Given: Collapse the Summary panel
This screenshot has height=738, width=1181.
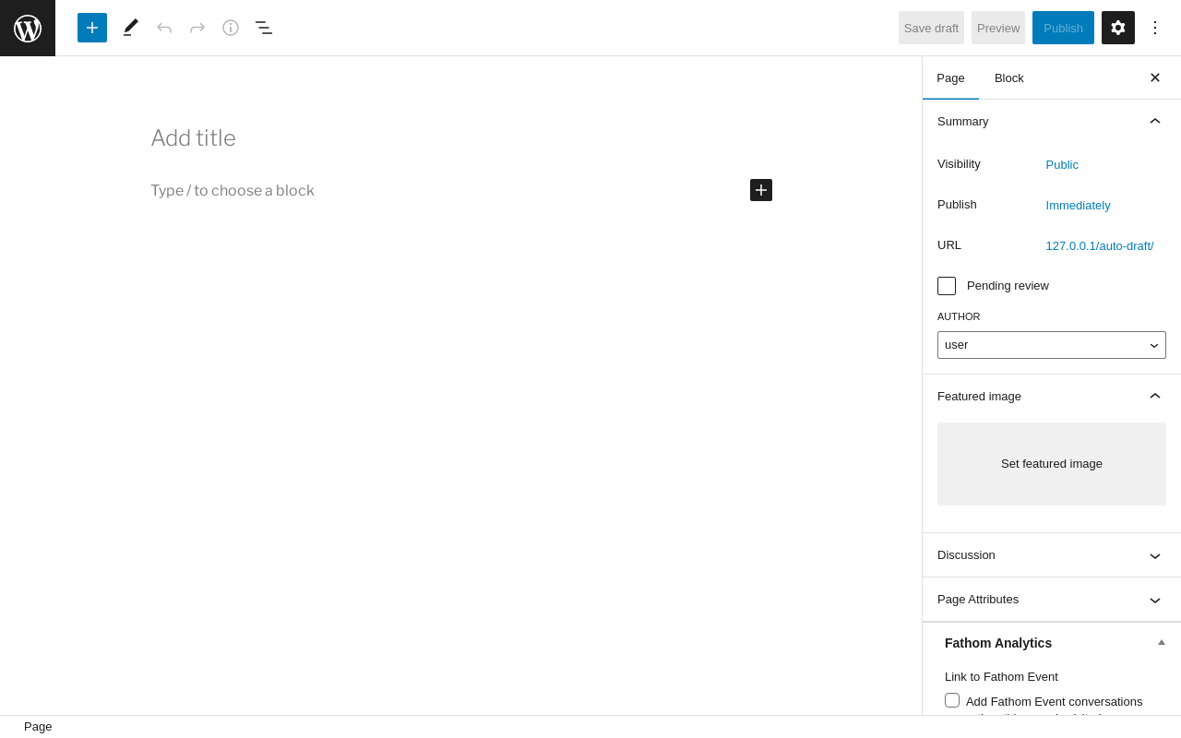Looking at the screenshot, I should pos(1052,121).
